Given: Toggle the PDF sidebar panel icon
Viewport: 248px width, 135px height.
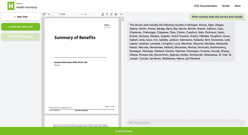Looking at the screenshot, I should pos(44,14).
